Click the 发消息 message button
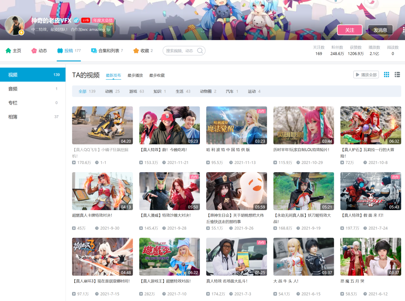Screen dimensions: 405x301 (x=380, y=30)
